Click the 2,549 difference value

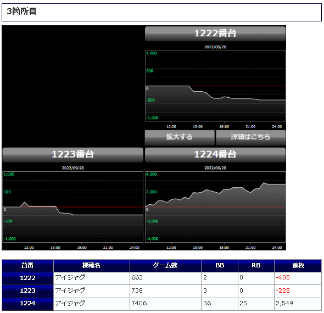(284, 304)
